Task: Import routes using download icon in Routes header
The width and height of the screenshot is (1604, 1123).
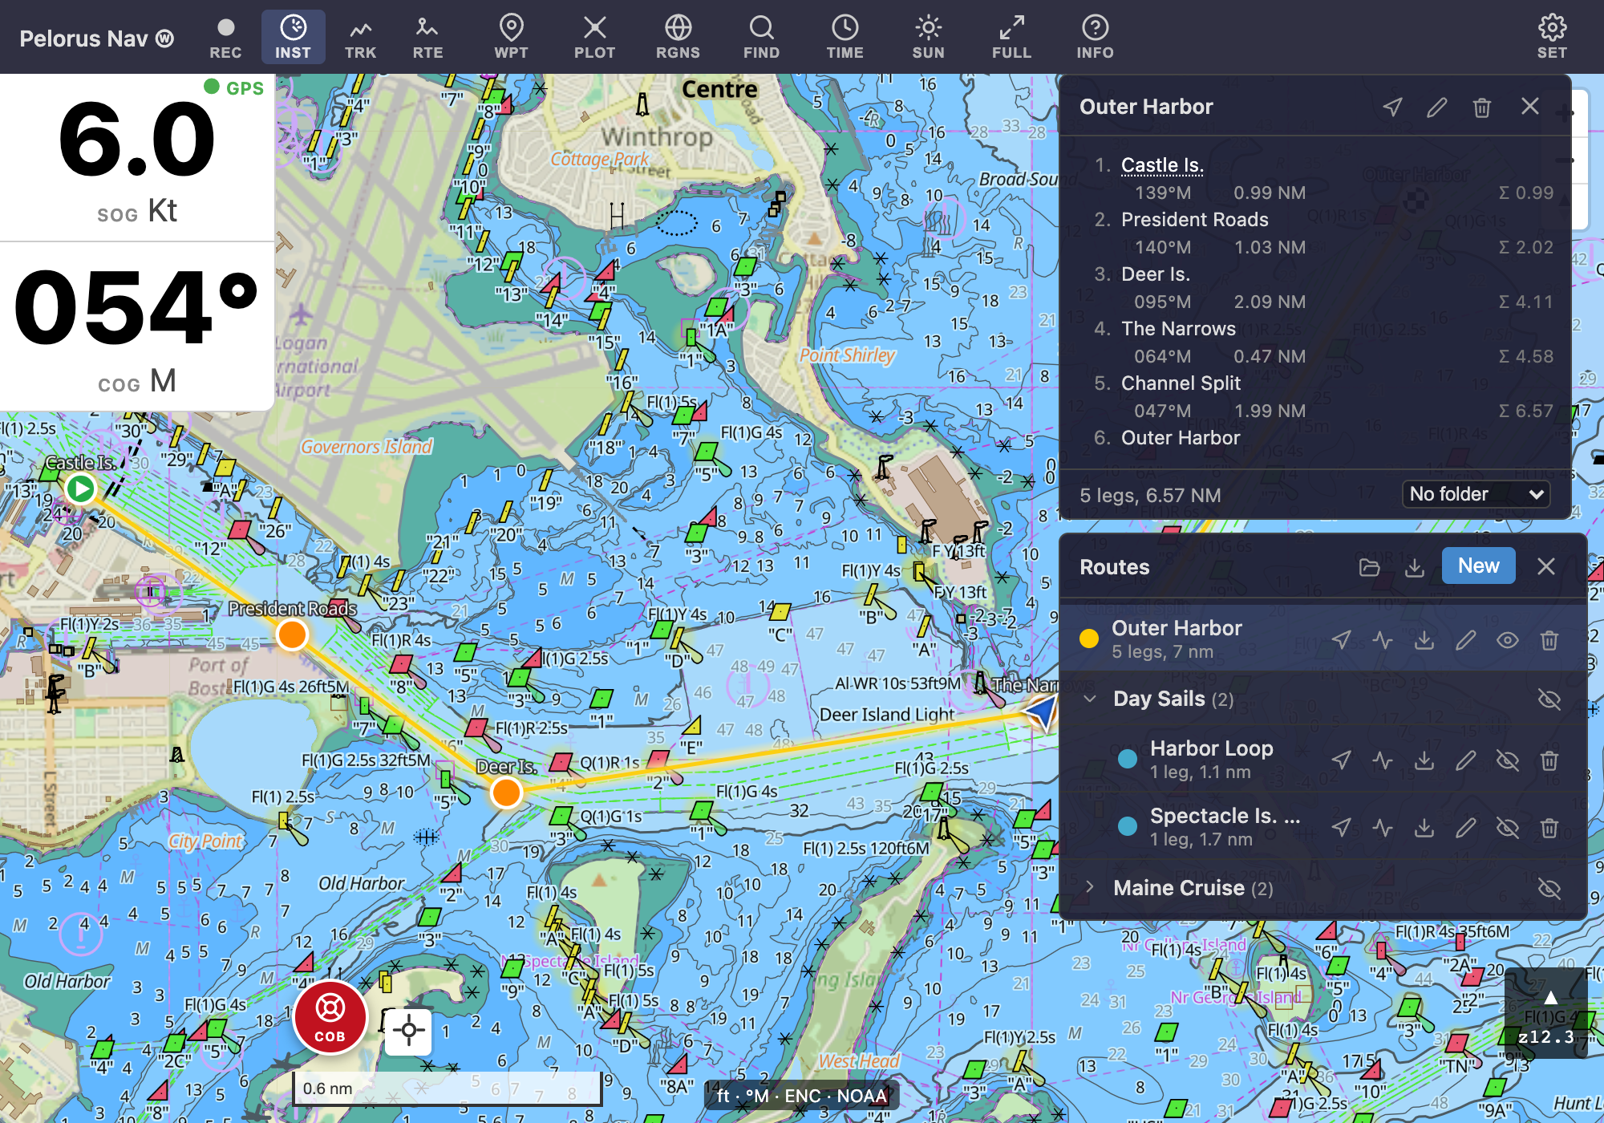Action: 1415,567
